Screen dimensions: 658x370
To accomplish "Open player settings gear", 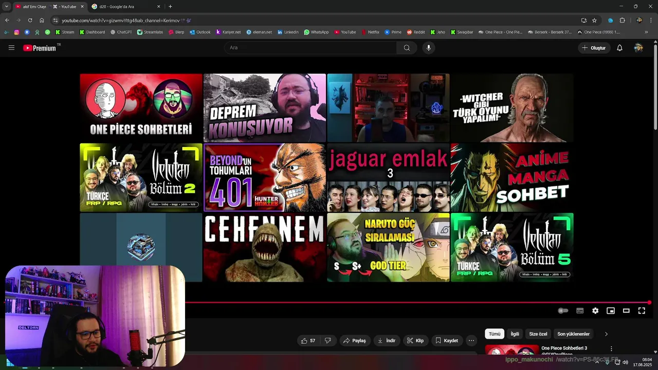I will (595, 311).
